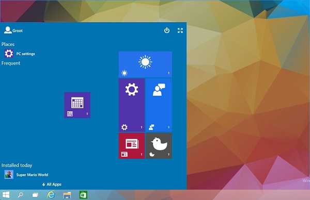Open File Explorer from taskbar

[67, 195]
